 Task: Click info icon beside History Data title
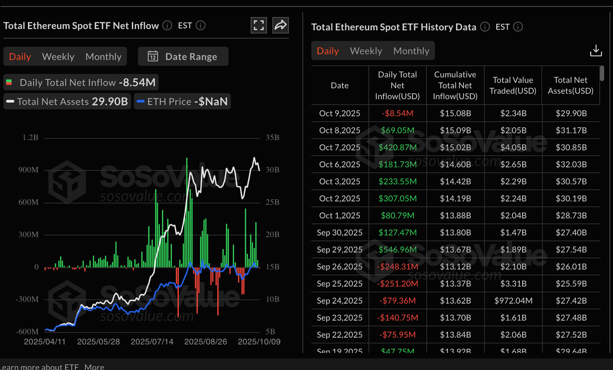click(484, 27)
